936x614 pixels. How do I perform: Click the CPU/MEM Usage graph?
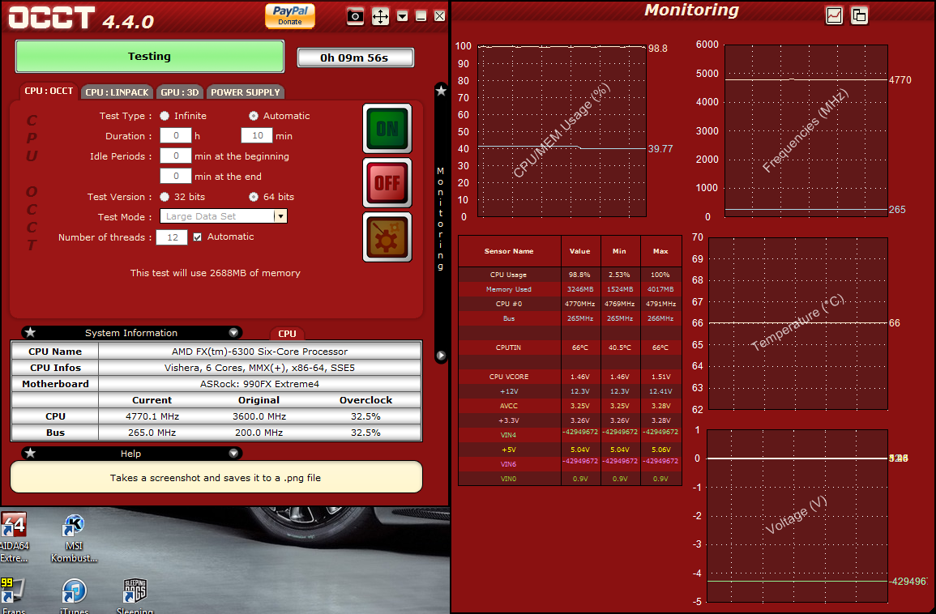click(x=562, y=130)
